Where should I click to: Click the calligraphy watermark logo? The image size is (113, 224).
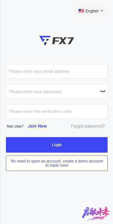[96, 213]
